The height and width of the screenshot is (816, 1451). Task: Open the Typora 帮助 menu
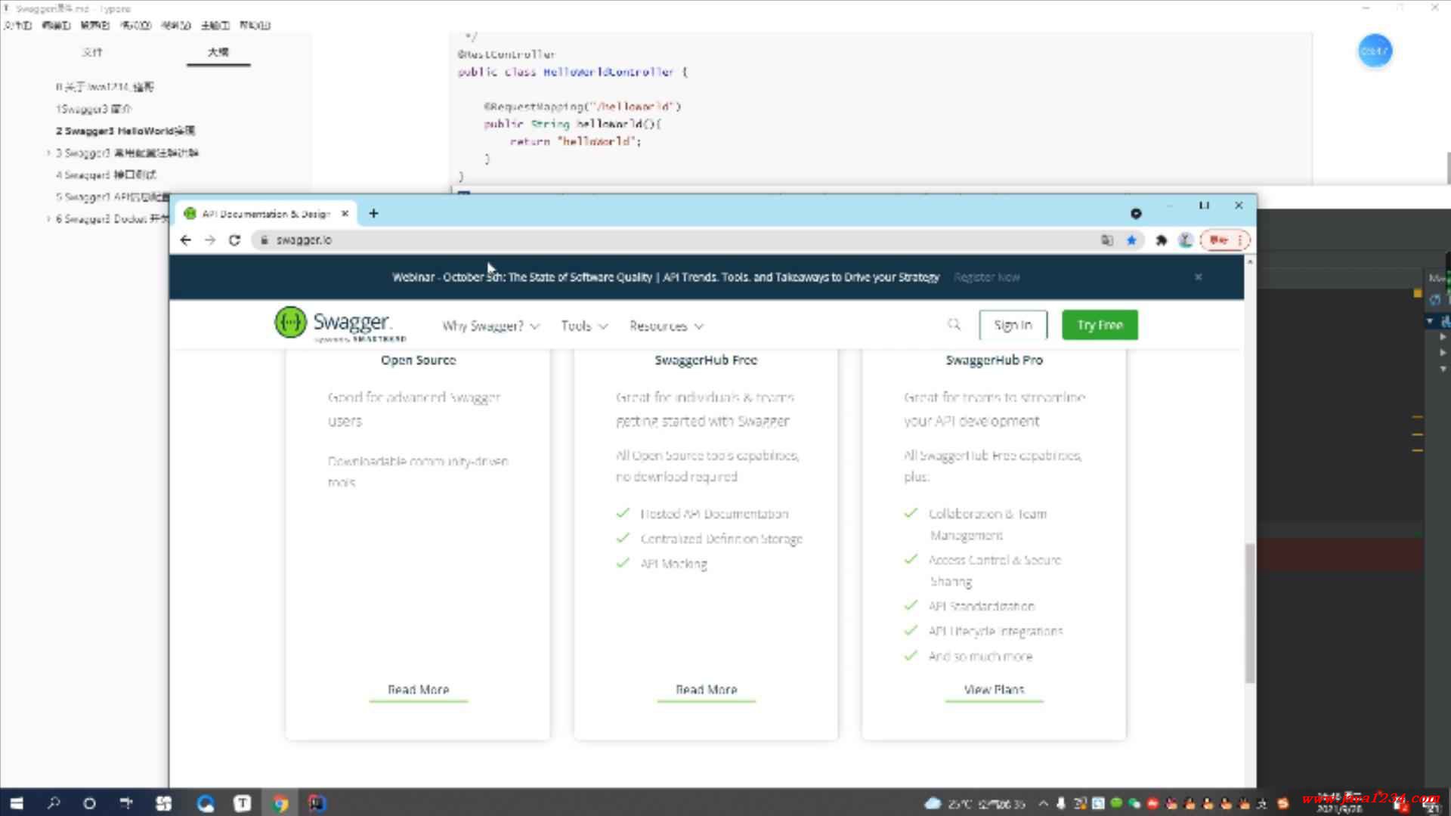pos(255,25)
